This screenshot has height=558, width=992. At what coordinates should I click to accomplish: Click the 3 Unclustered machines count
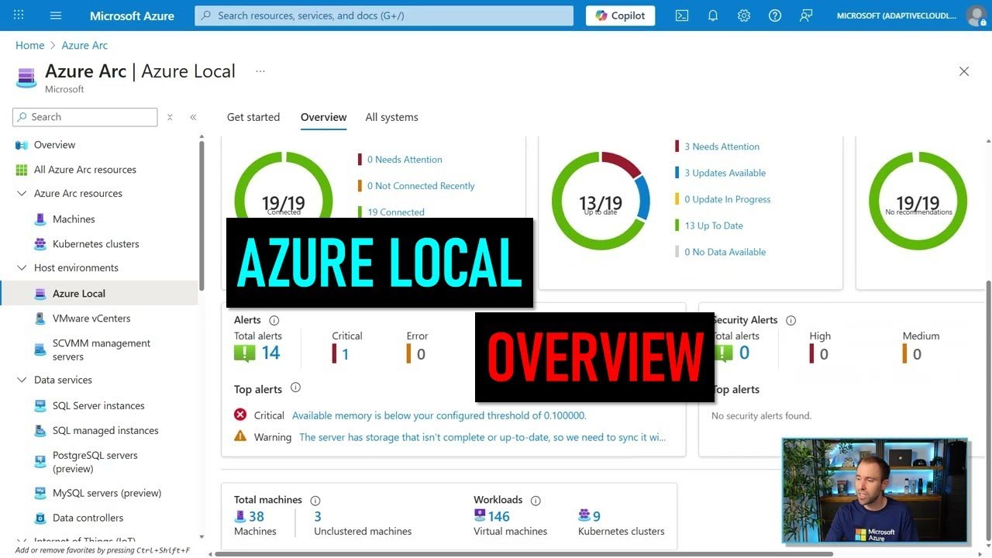tap(318, 517)
